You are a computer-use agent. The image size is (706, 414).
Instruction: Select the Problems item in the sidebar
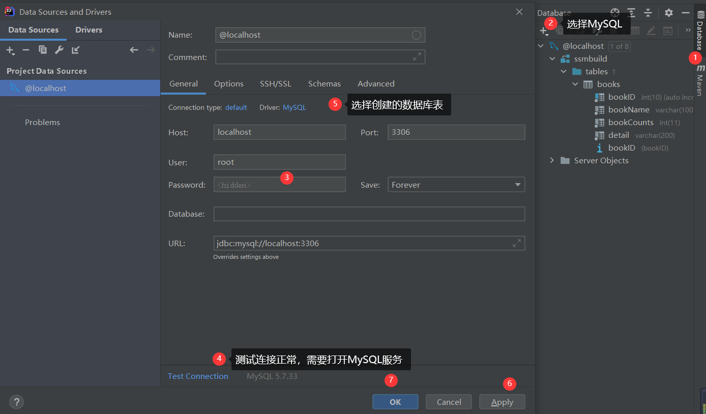point(42,123)
